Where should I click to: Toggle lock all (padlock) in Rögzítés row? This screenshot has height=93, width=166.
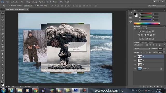150,52
